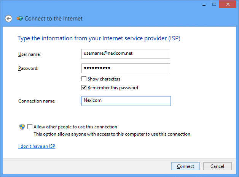Enable the Show characters checkbox
239x177 pixels.
(84, 79)
